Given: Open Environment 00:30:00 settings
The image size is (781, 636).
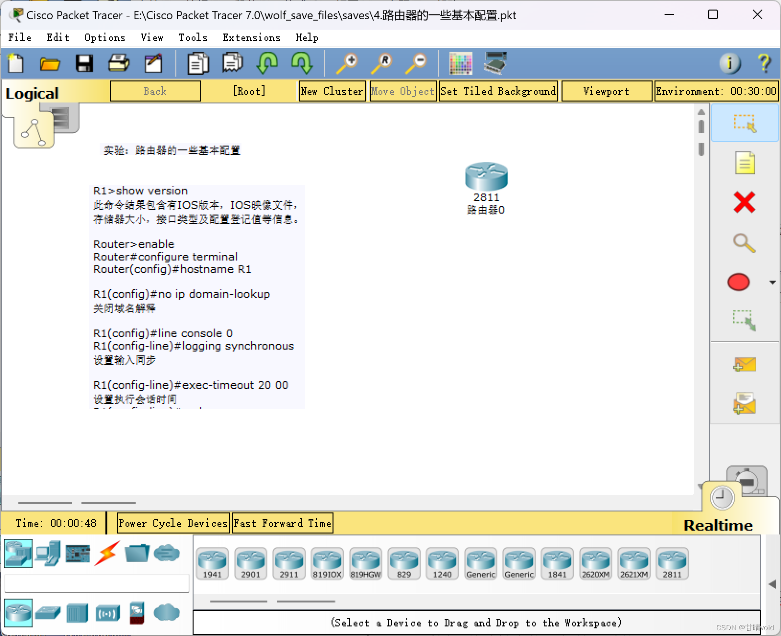Looking at the screenshot, I should (717, 91).
